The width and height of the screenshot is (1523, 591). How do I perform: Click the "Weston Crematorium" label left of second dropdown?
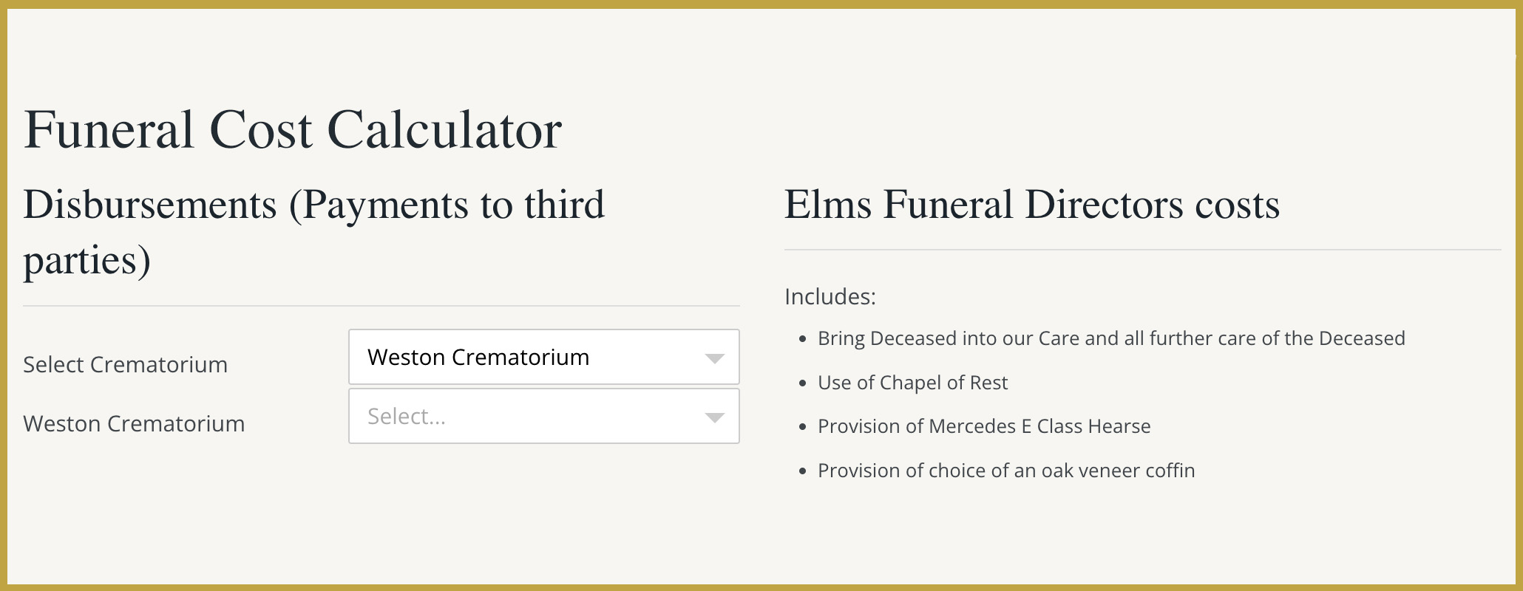(134, 424)
